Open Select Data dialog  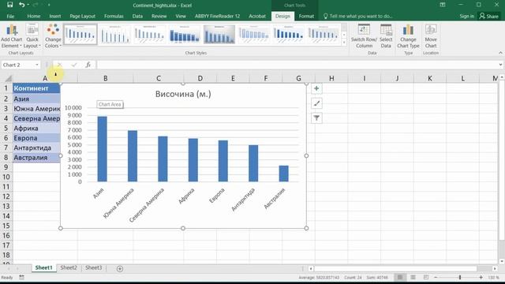386,36
